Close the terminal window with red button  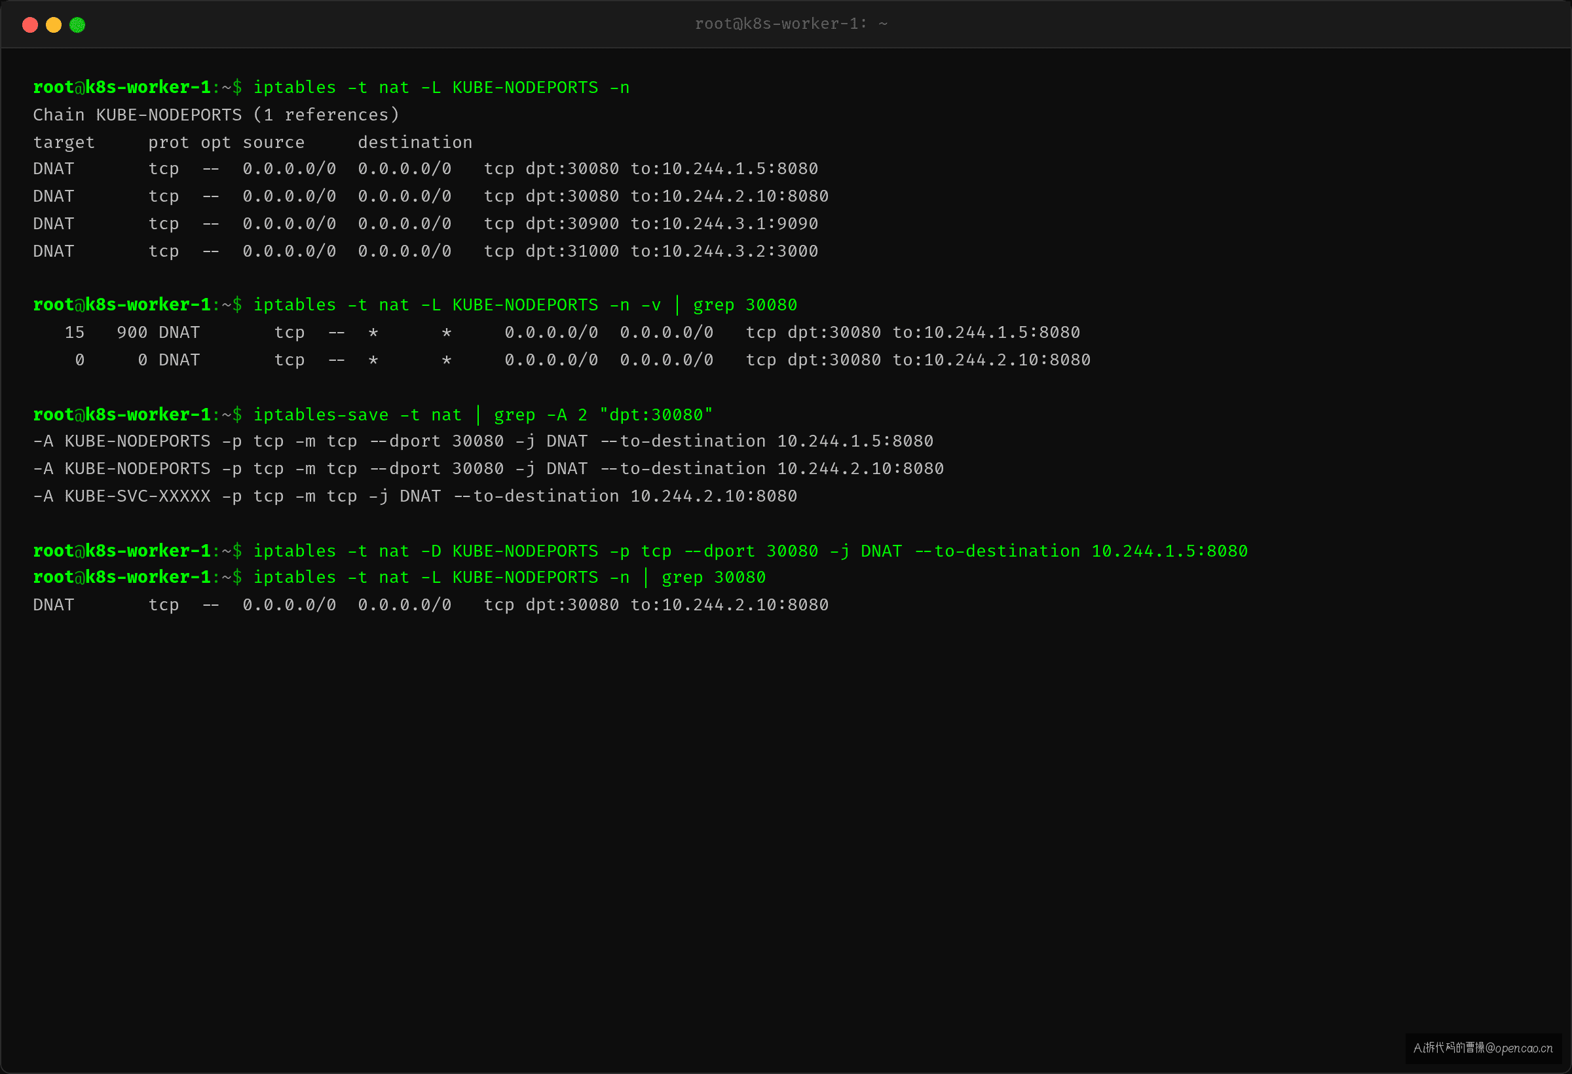coord(29,25)
